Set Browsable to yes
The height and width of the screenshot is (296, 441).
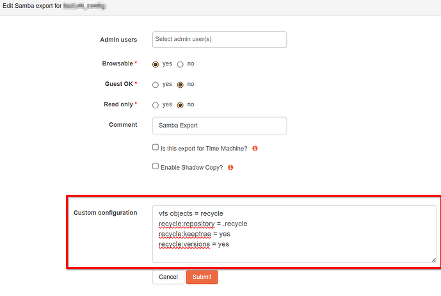pyautogui.click(x=156, y=65)
